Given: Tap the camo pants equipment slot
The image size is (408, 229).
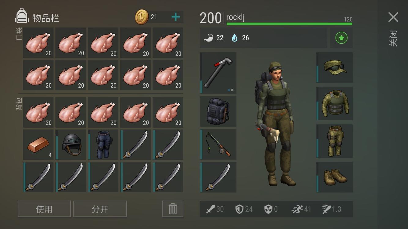Looking at the screenshot, I should pos(334,141).
